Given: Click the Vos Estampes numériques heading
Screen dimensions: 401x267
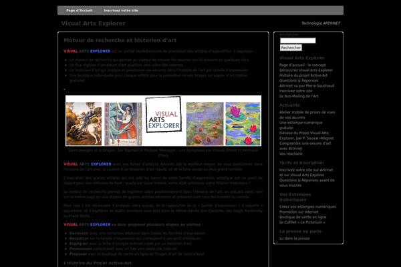Looking at the screenshot, I should pyautogui.click(x=295, y=197).
